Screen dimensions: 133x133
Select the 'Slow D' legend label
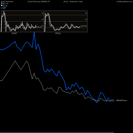point(5,4)
